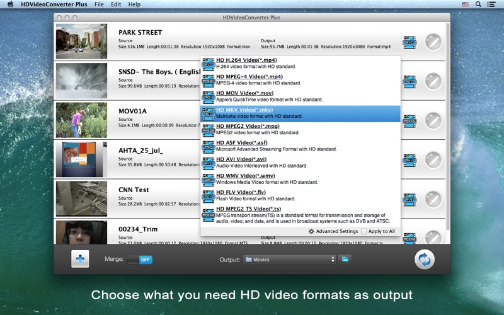Click the MOV01A video thumbnail
The height and width of the screenshot is (315, 504).
coord(81,120)
